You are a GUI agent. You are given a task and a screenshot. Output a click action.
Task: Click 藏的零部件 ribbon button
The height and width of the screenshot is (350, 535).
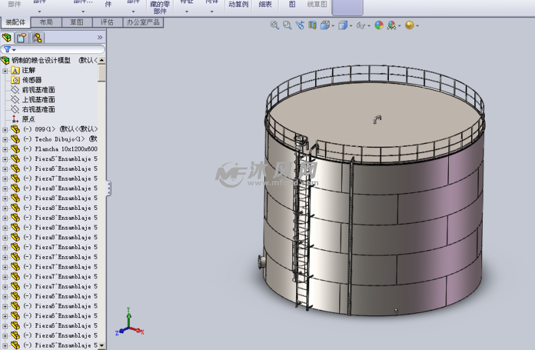click(x=160, y=8)
